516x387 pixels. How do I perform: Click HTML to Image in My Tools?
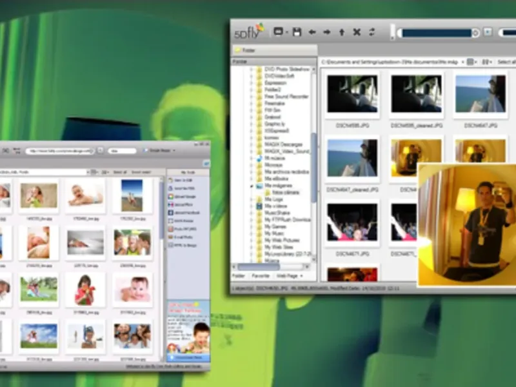tap(183, 245)
